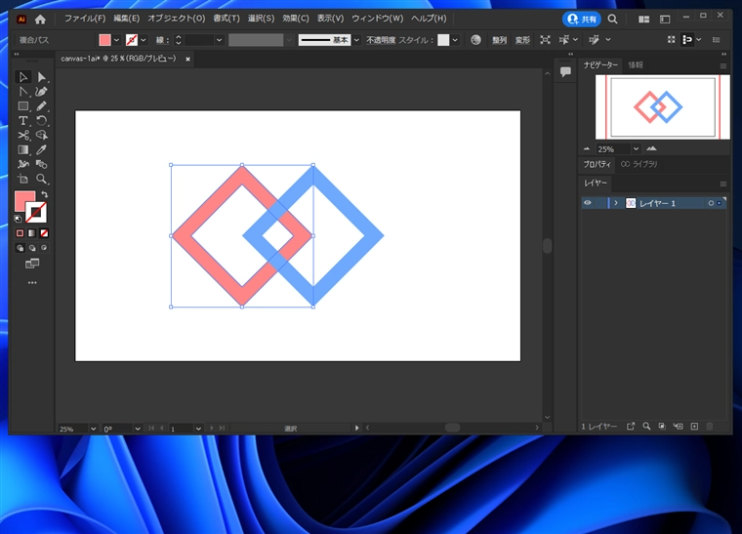Locate object magnifier in Layers panel

click(x=646, y=427)
